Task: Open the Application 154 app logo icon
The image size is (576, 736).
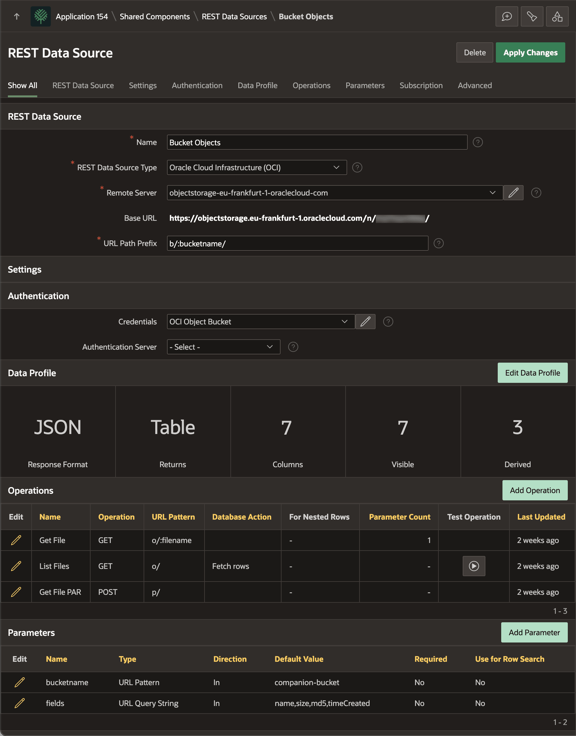Action: [40, 16]
